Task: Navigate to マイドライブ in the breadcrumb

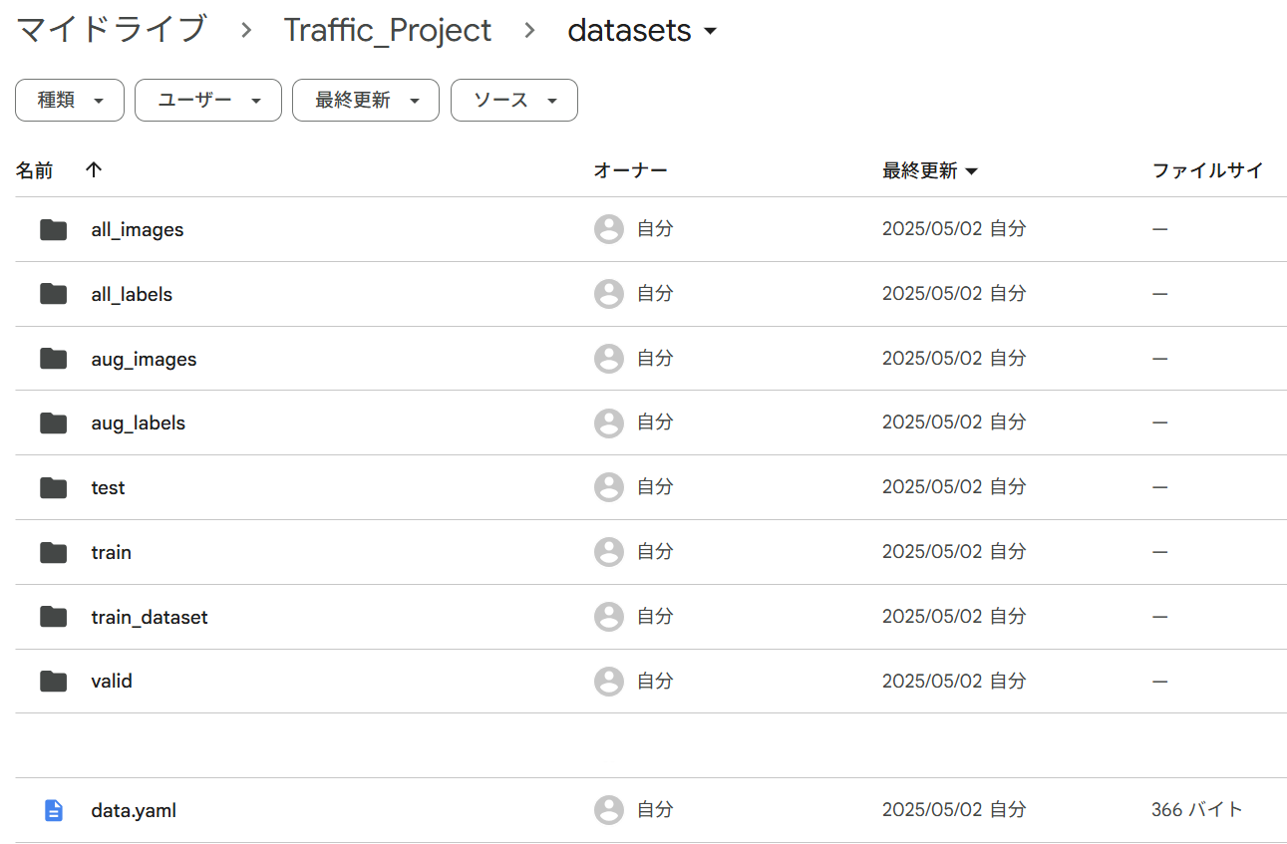Action: [x=112, y=30]
